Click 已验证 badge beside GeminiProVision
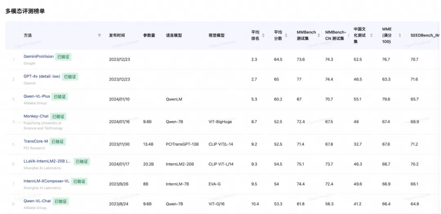Screen dimensions: 441x214 coord(63,57)
